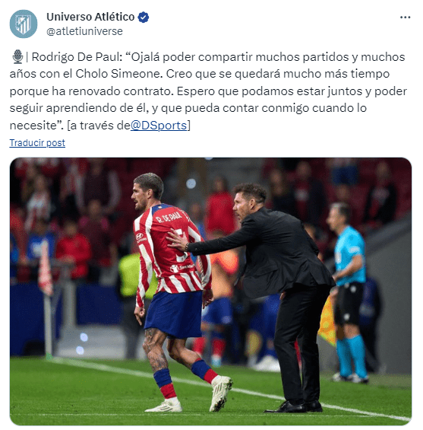Viewport: 423px width, 430px height.
Task: Click the yellow linesman flag in the photo
Action: pyautogui.click(x=327, y=321)
